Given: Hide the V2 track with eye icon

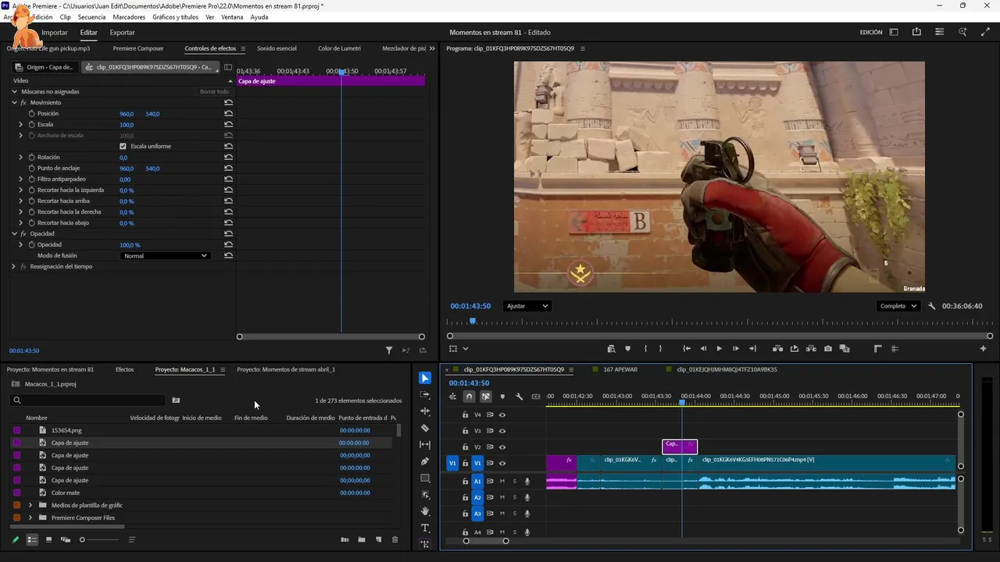Looking at the screenshot, I should [502, 447].
